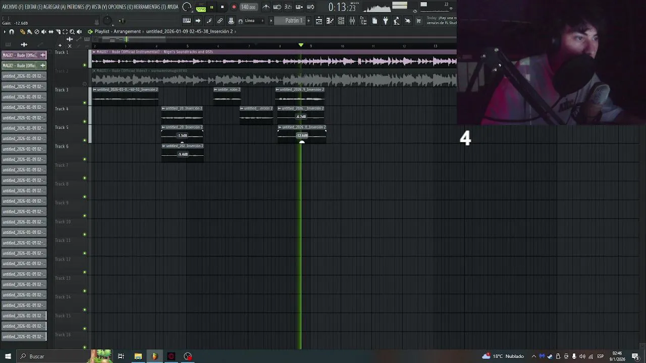Select the Playback speaker tool
The height and width of the screenshot is (363, 646).
click(x=79, y=32)
